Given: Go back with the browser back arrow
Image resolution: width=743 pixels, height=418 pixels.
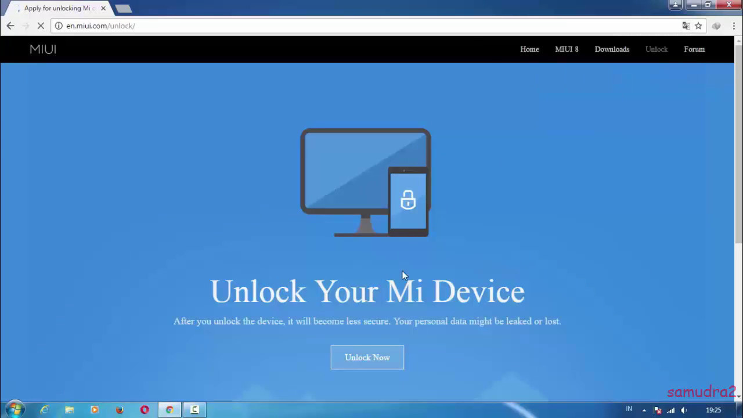Looking at the screenshot, I should (x=10, y=26).
